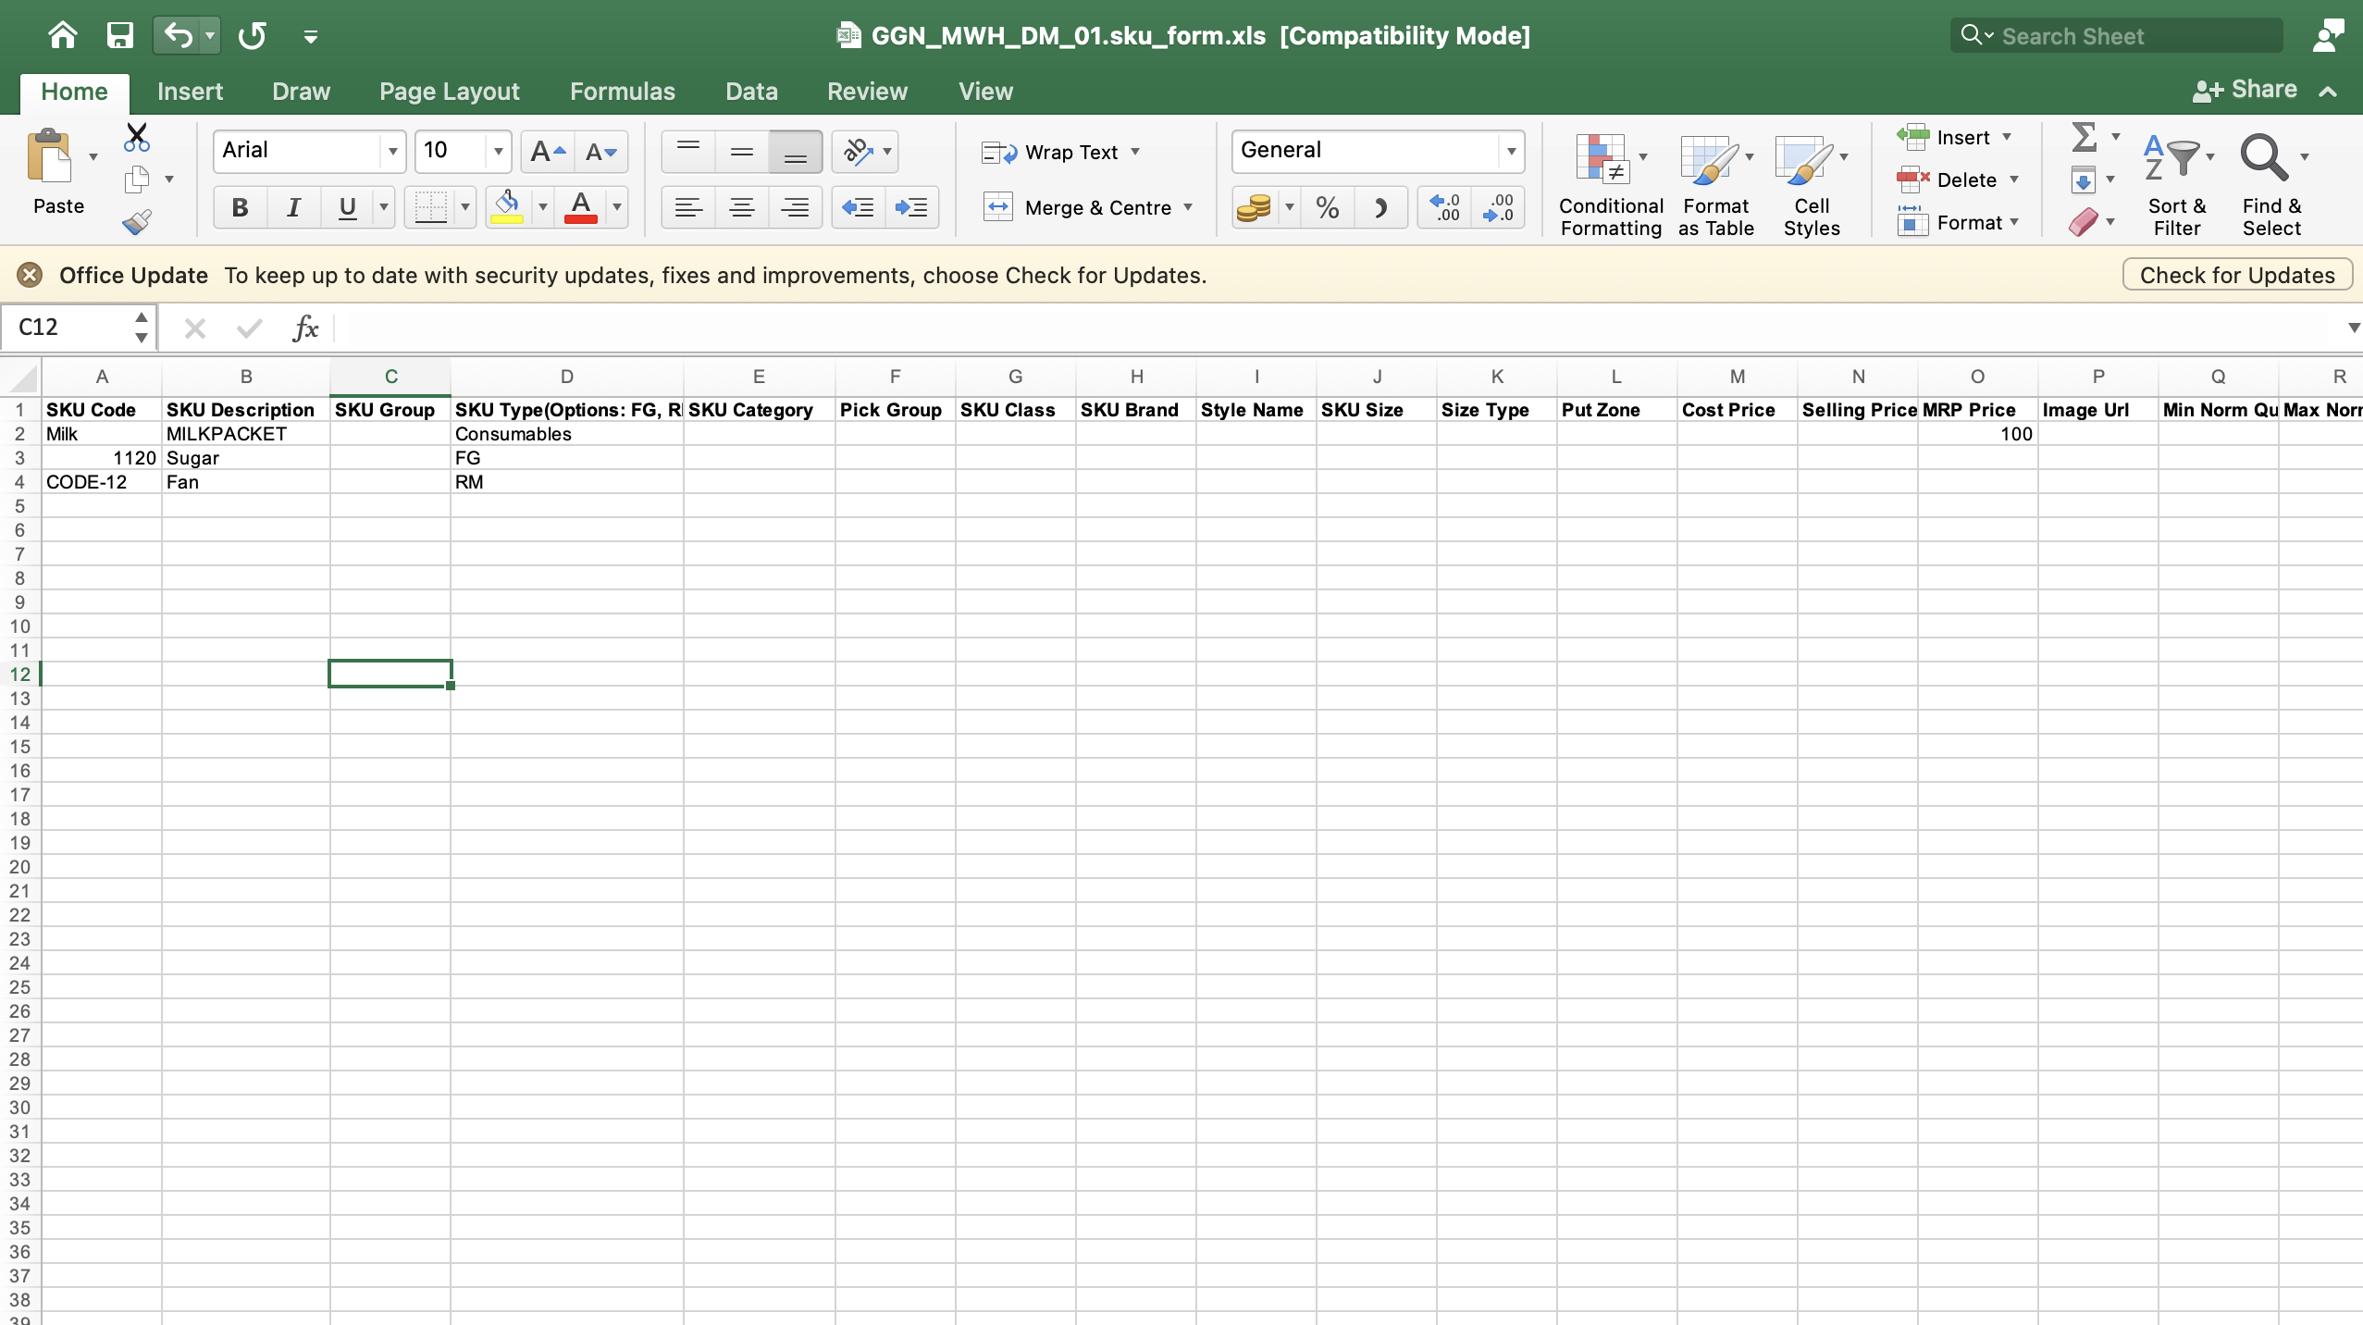Click the AutoSum sigma icon
Image resolution: width=2363 pixels, height=1325 pixels.
[x=2084, y=138]
